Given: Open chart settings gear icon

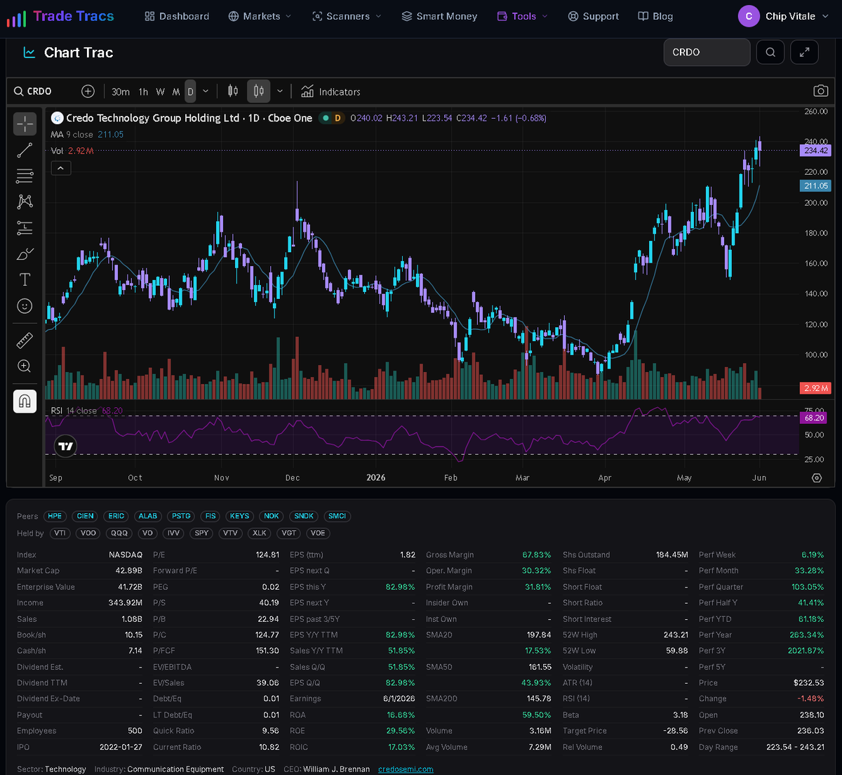Looking at the screenshot, I should pos(817,477).
